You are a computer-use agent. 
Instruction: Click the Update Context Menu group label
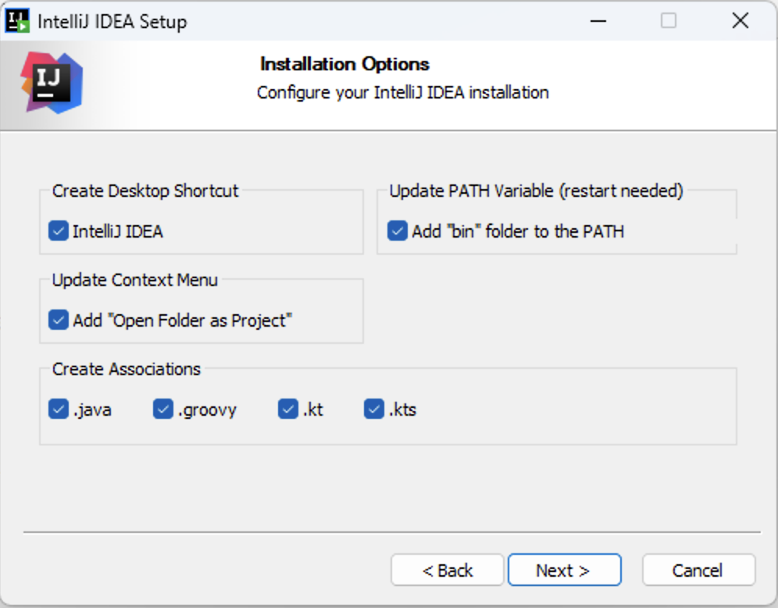(135, 281)
